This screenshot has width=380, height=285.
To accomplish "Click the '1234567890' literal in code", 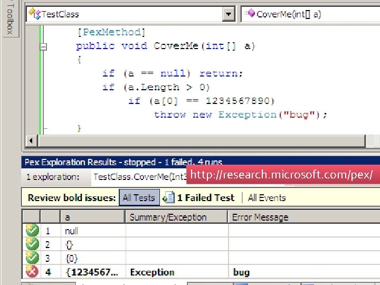I will pyautogui.click(x=237, y=101).
